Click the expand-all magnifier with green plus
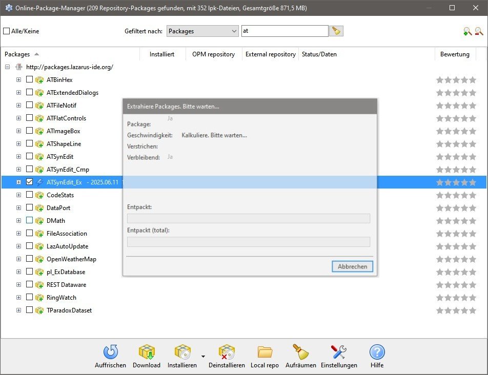488x375 pixels. [x=467, y=31]
